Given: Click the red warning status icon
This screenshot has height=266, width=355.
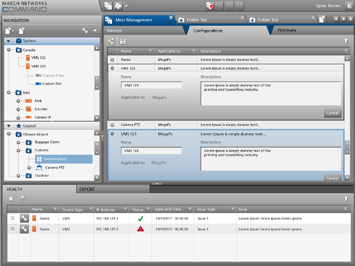Looking at the screenshot, I should point(141,229).
